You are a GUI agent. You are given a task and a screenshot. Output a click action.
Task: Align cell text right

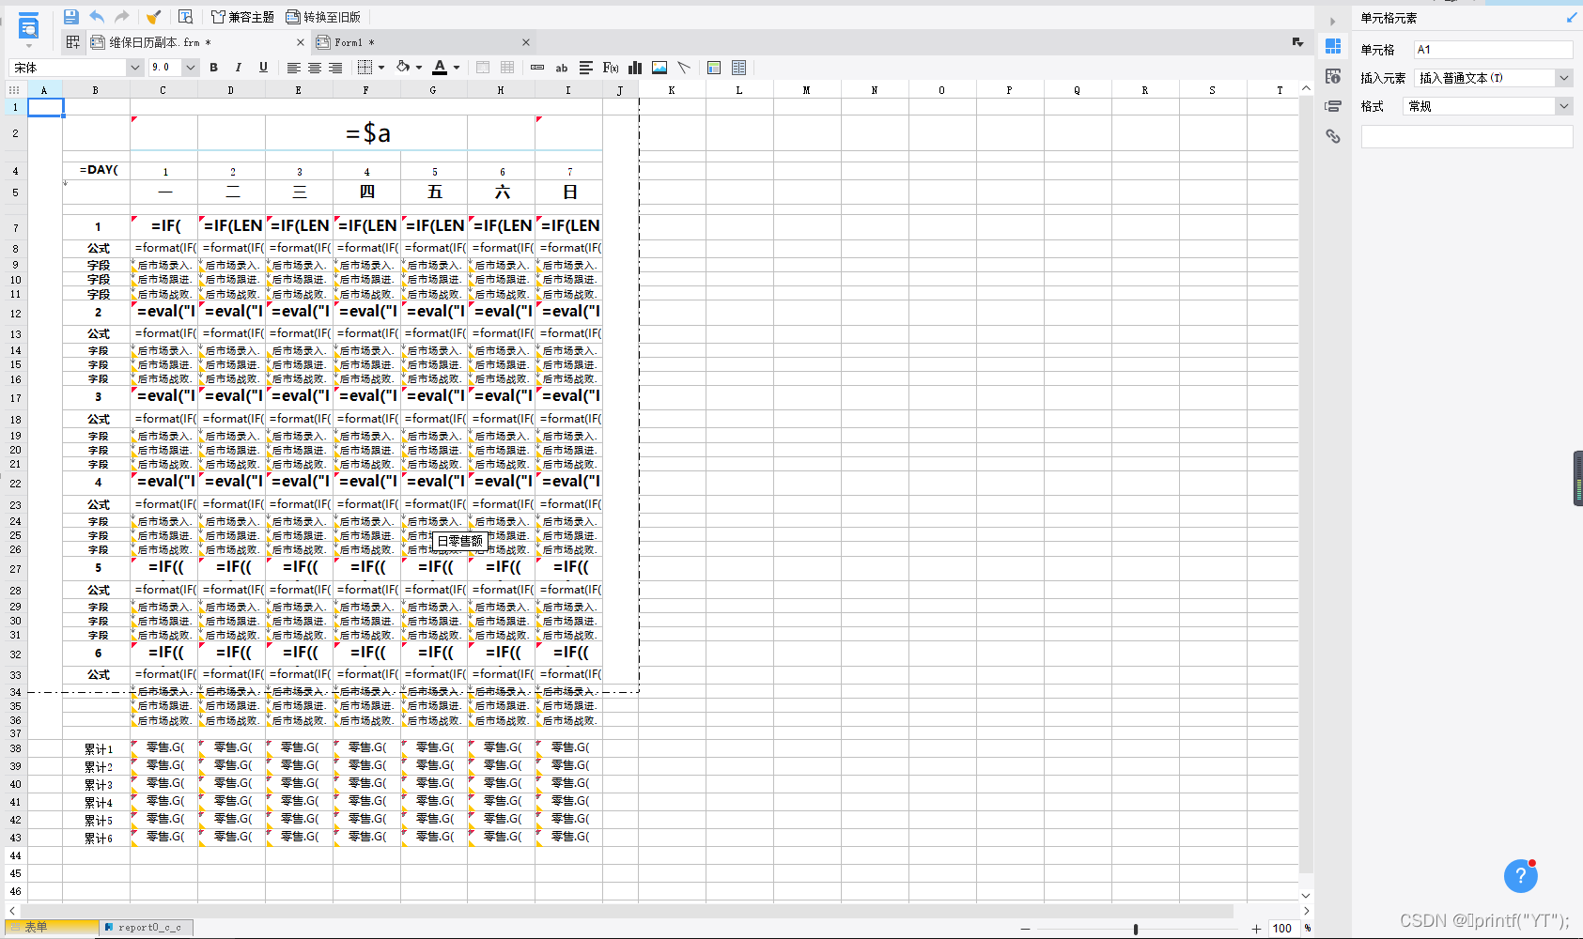coord(335,68)
